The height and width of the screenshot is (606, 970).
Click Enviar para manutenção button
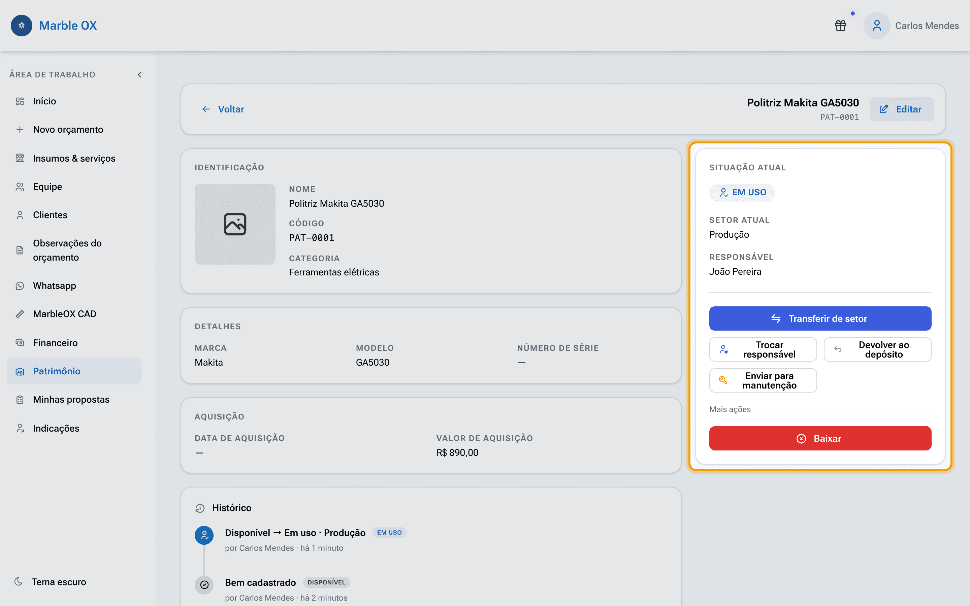763,380
